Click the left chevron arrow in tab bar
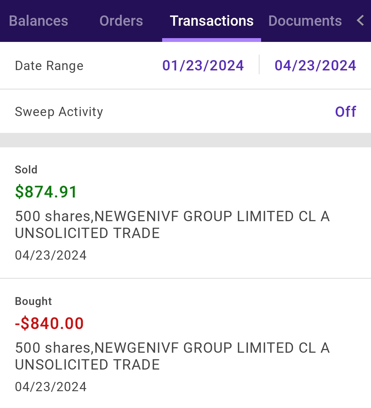 (x=360, y=21)
